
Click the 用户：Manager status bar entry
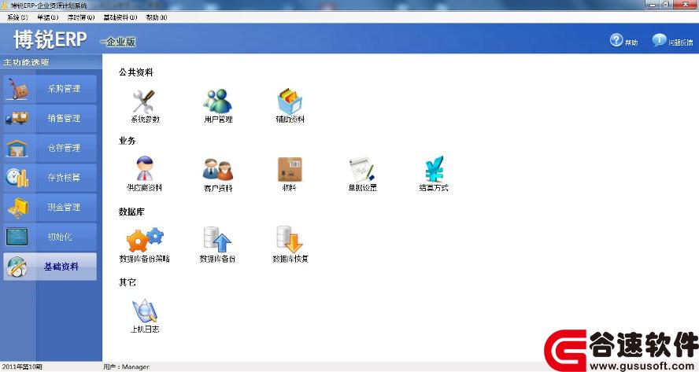click(x=126, y=366)
